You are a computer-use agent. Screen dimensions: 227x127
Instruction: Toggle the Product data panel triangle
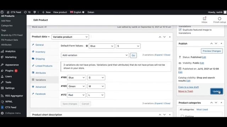pos(170,37)
